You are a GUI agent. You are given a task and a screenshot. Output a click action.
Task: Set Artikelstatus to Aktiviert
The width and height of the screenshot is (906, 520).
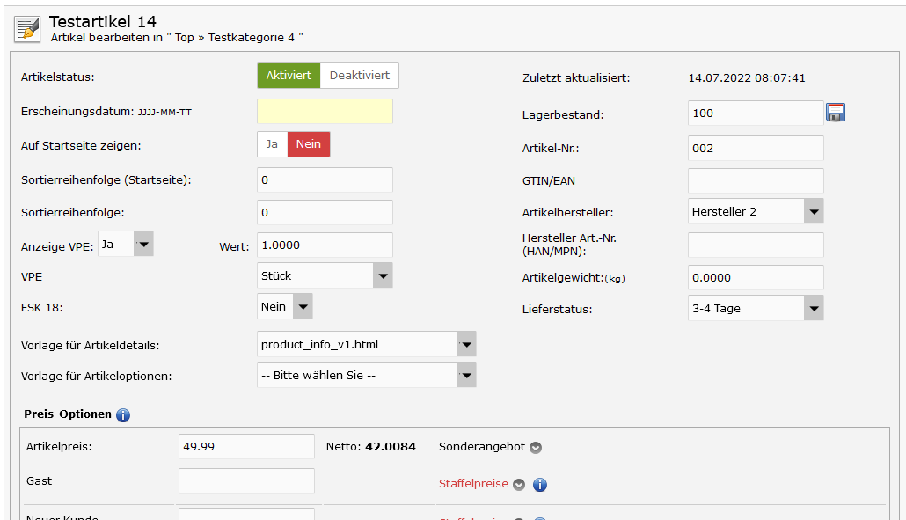(x=289, y=76)
